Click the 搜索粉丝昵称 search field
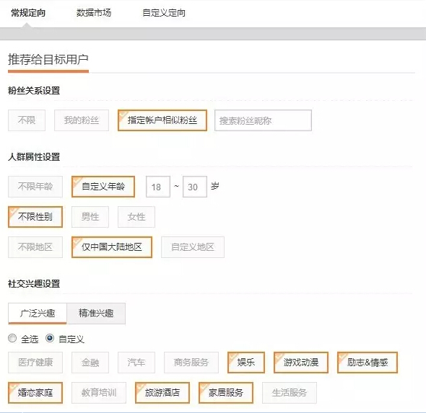Screen dimensions: 426x413 [x=263, y=120]
